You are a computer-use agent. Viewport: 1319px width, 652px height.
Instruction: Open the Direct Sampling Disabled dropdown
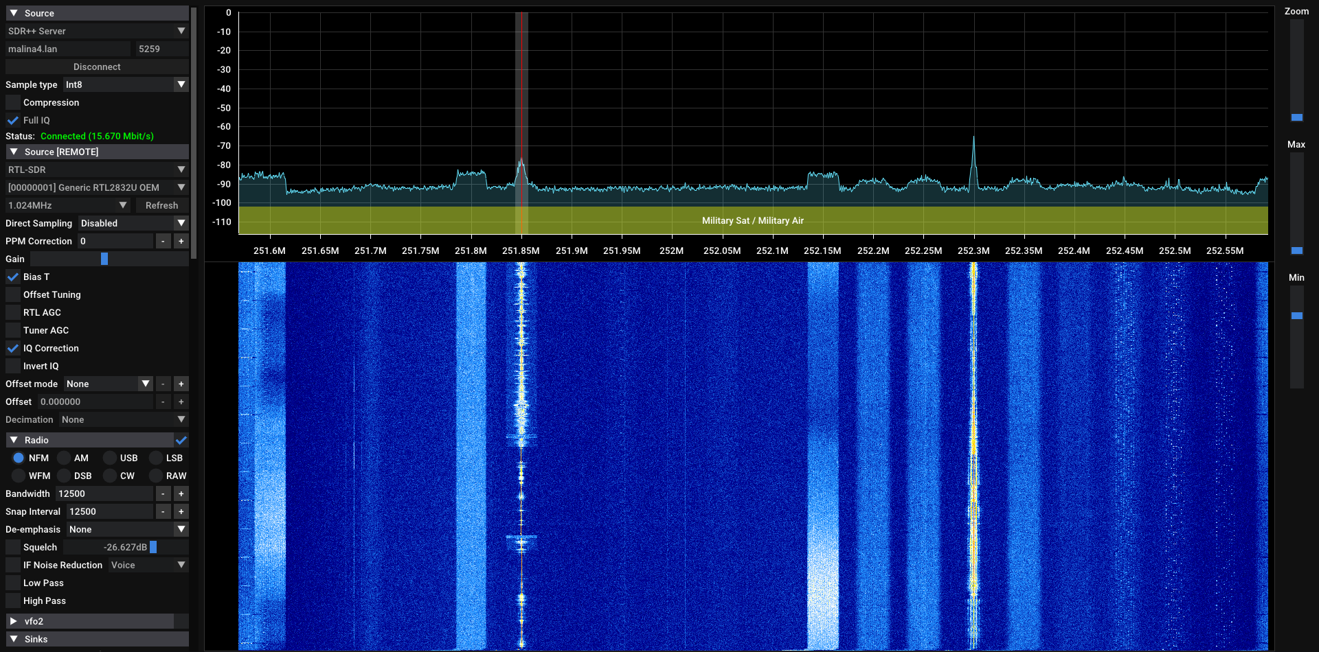pos(133,223)
